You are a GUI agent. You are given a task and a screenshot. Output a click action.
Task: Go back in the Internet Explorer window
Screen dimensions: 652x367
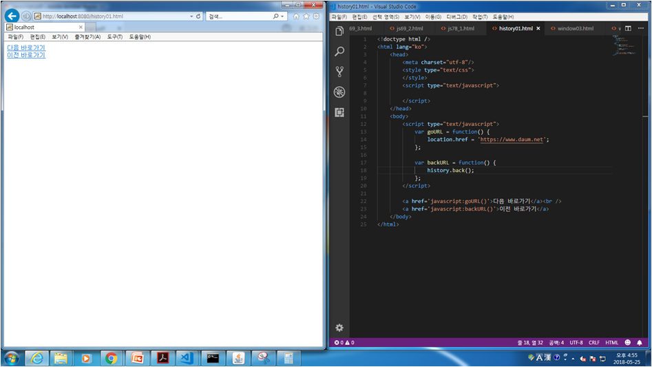click(x=12, y=16)
